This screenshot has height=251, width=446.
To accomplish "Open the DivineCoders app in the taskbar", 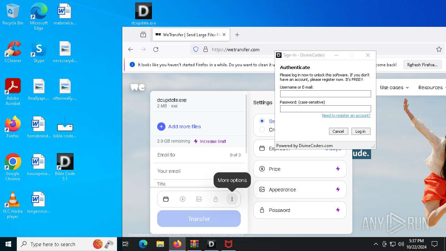I will tap(211, 244).
